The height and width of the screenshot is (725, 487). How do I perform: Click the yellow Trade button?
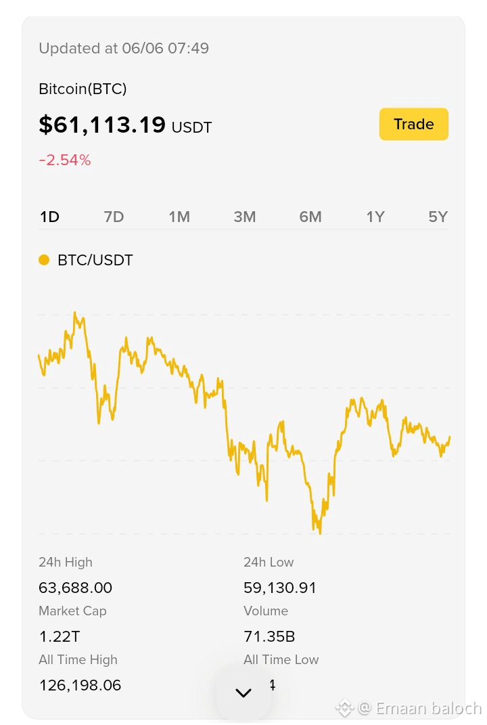[413, 124]
